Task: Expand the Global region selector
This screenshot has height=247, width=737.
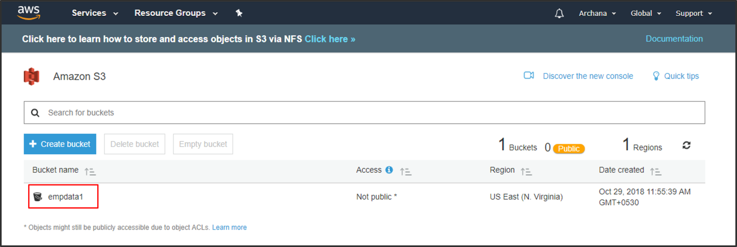Action: tap(646, 13)
